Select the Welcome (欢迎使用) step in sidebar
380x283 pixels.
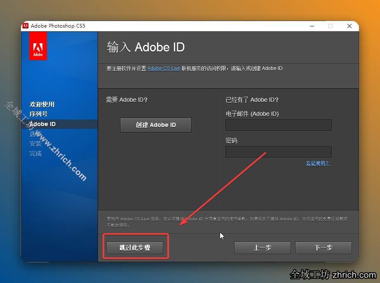coord(42,104)
